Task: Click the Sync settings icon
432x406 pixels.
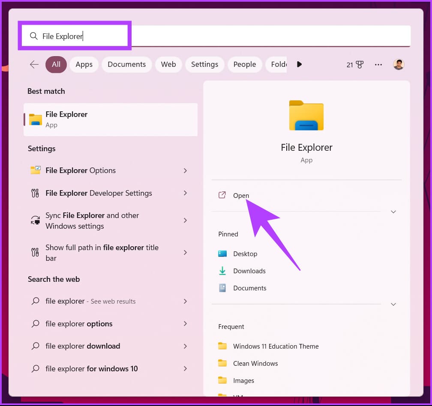Action: tap(35, 221)
